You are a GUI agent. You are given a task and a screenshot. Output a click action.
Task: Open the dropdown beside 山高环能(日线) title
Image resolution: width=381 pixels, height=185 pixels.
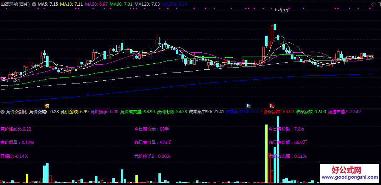(x=34, y=4)
